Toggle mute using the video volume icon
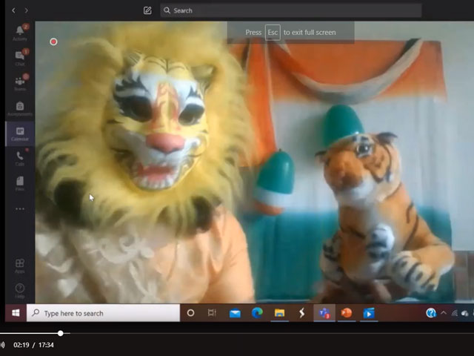474x356 pixels. pos(3,345)
